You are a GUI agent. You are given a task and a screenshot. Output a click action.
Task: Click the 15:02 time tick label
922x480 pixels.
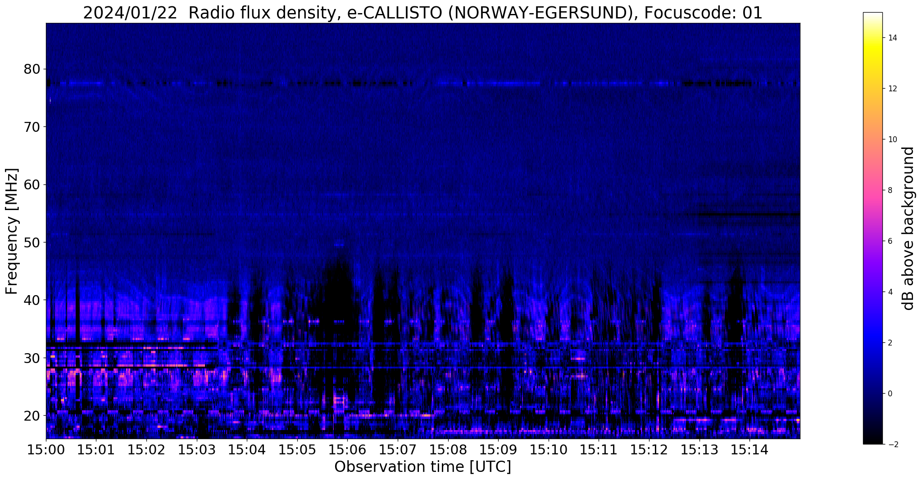click(x=146, y=450)
